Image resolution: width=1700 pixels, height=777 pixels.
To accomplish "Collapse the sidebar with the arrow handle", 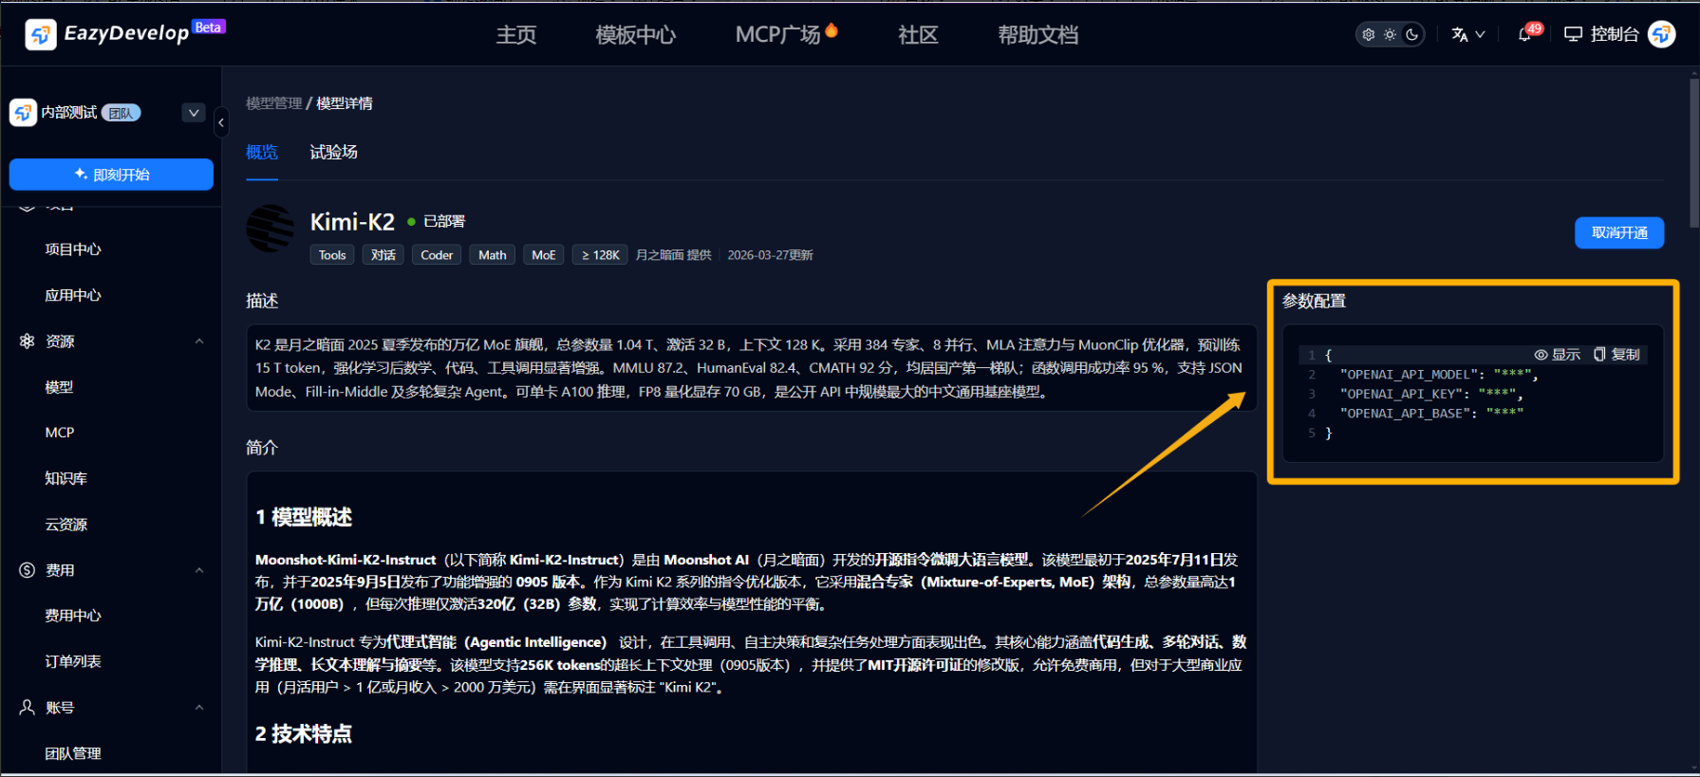I will (x=221, y=122).
